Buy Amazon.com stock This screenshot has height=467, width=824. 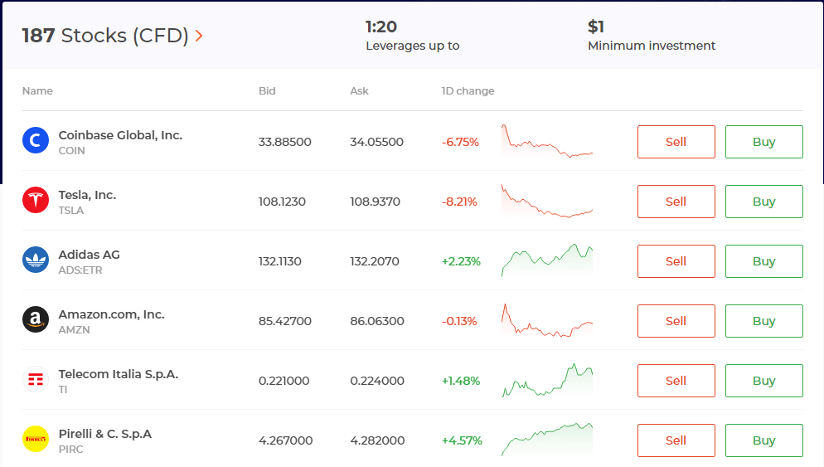[764, 321]
